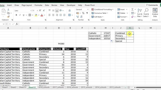
Task: Increase font size with large A
Action: tap(40, 10)
